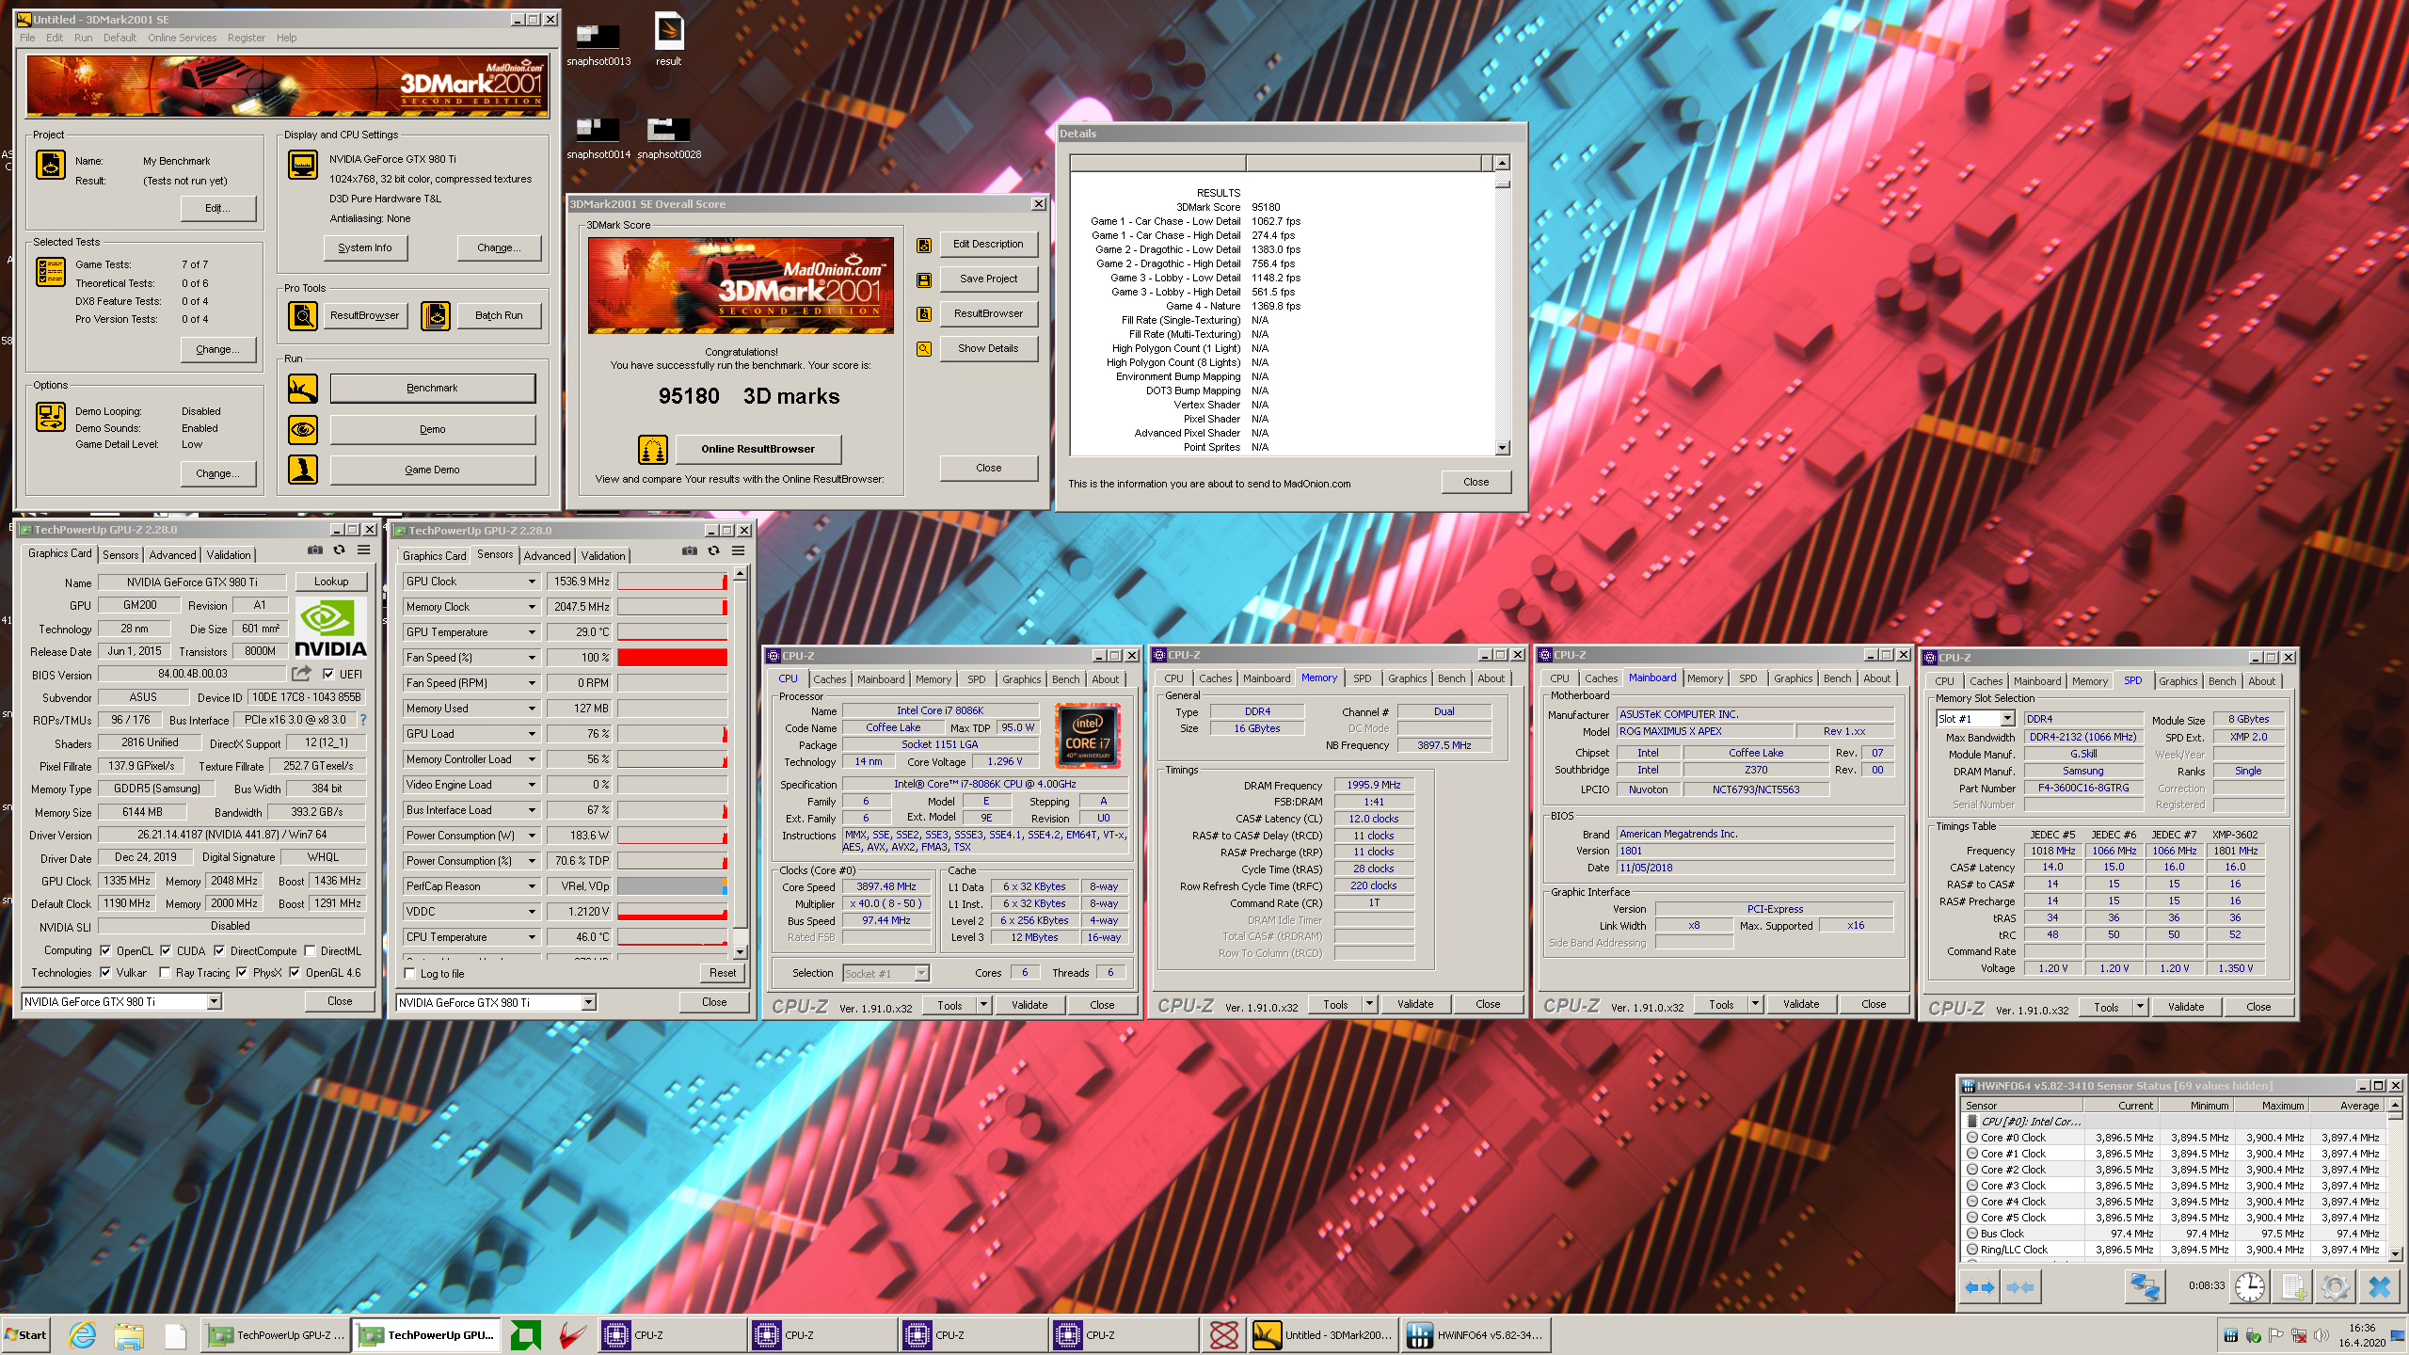Open Internet Explorer from the taskbar
This screenshot has height=1355, width=2409.
(83, 1334)
